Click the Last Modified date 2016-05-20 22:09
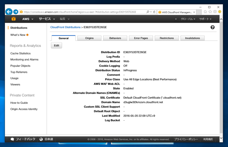Viewport: 228px width, 147px height. click(139, 116)
